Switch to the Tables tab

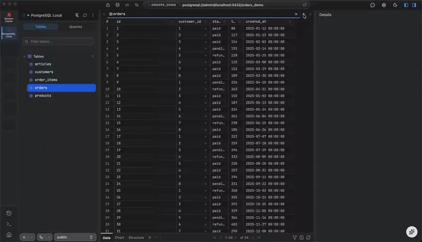[40, 27]
